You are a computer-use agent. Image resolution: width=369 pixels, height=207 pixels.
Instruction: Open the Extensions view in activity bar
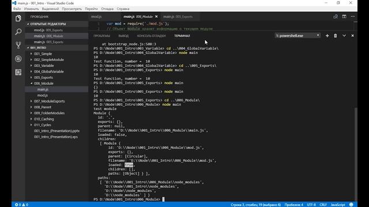pos(18,72)
